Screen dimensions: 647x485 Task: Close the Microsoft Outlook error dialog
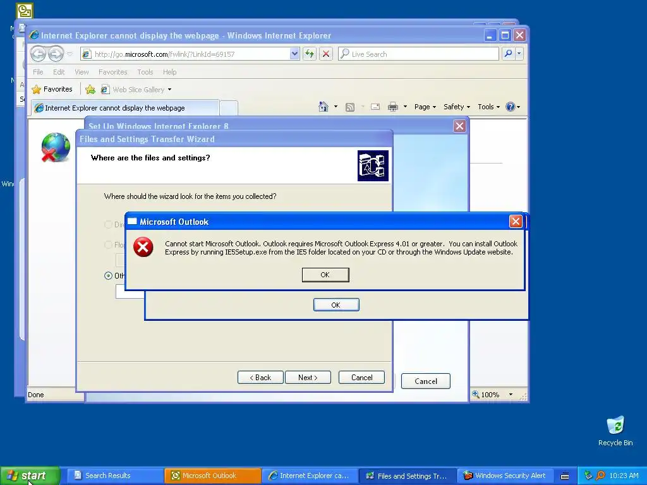point(516,222)
